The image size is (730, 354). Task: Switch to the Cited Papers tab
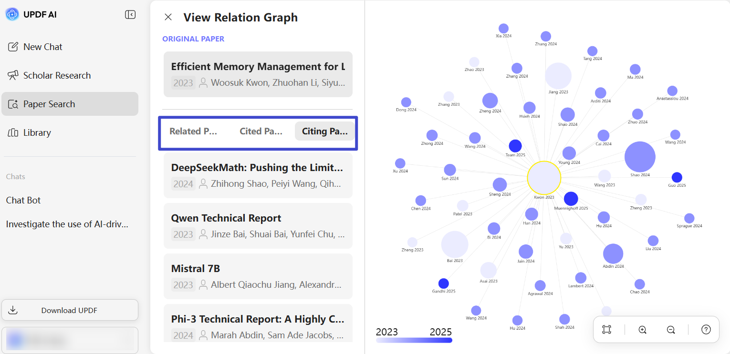[261, 131]
